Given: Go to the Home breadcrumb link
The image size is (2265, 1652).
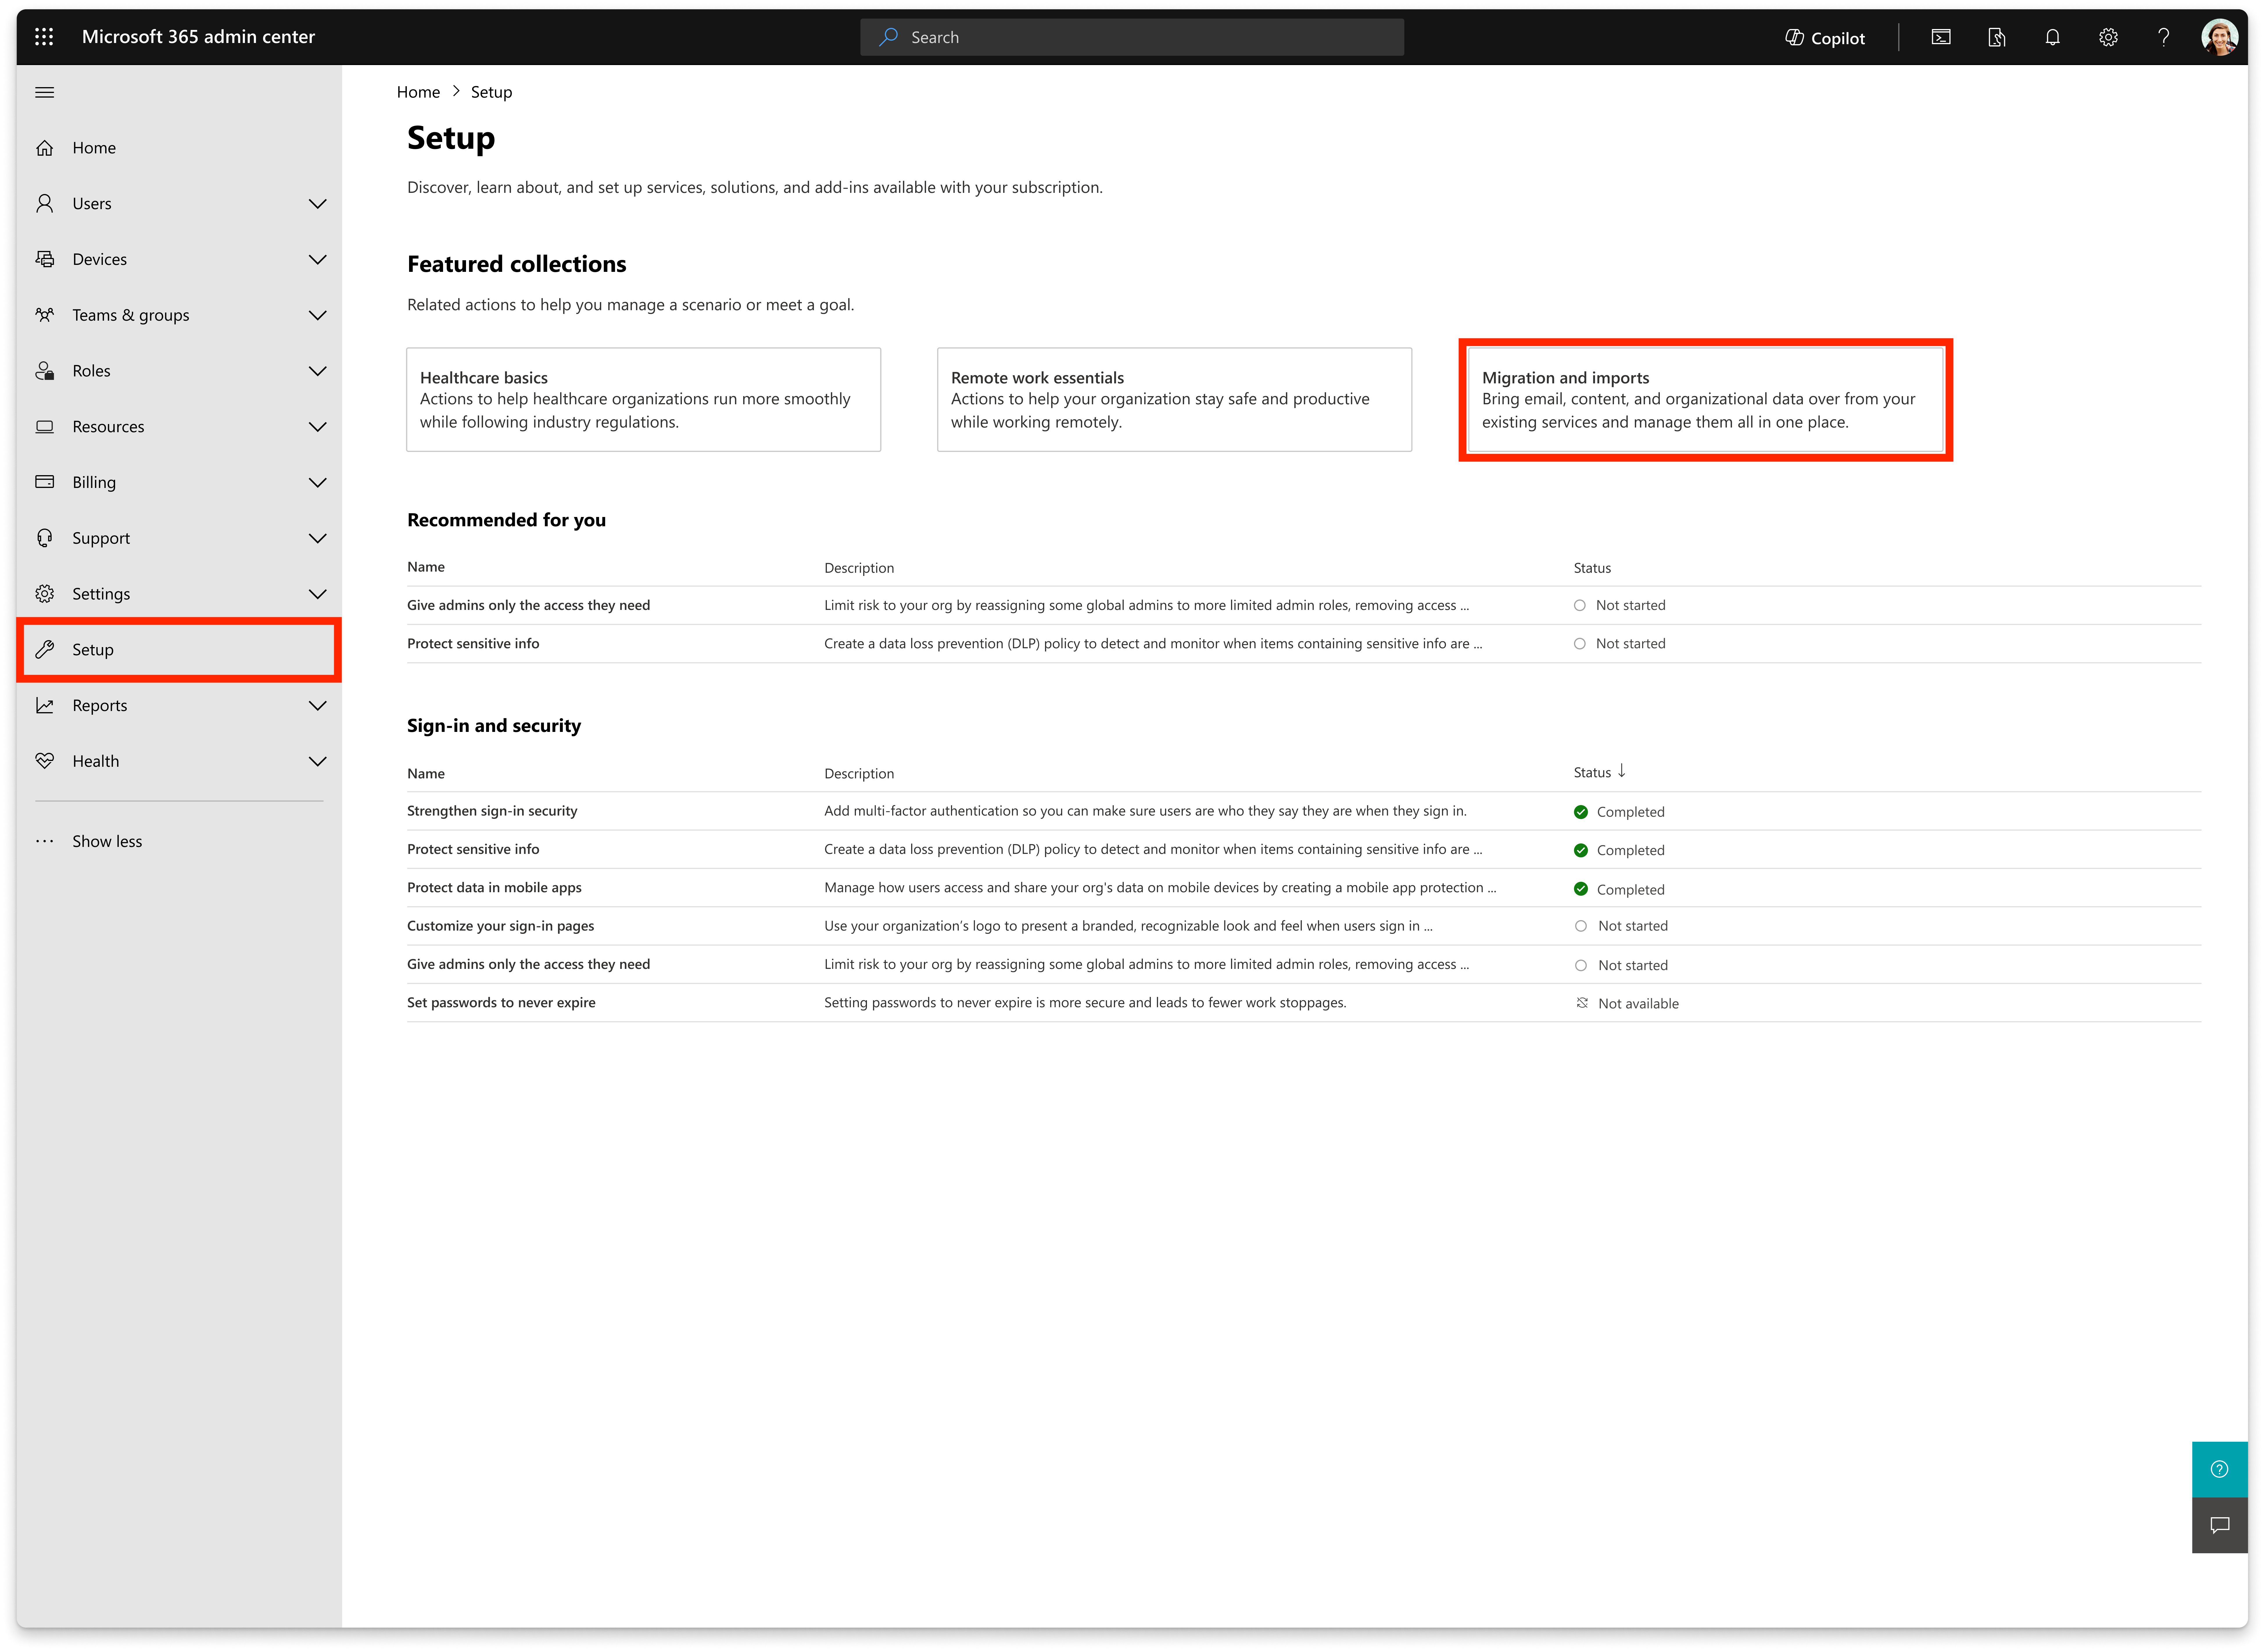Looking at the screenshot, I should [418, 92].
